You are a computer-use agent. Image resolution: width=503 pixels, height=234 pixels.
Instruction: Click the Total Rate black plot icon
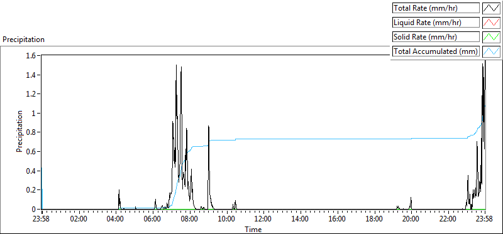pos(492,8)
